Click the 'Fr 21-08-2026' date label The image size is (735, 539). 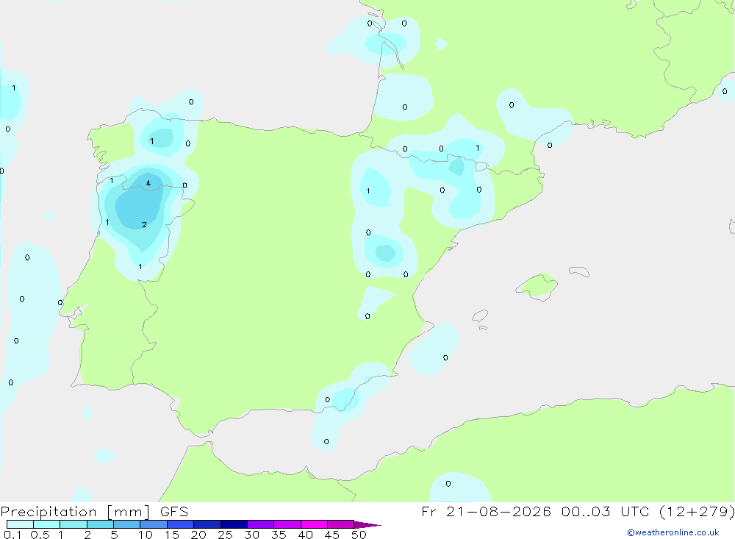pos(486,511)
